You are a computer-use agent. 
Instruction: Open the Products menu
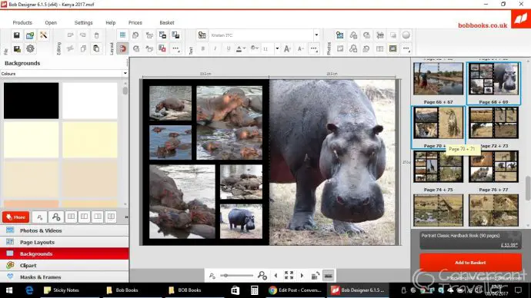point(22,22)
